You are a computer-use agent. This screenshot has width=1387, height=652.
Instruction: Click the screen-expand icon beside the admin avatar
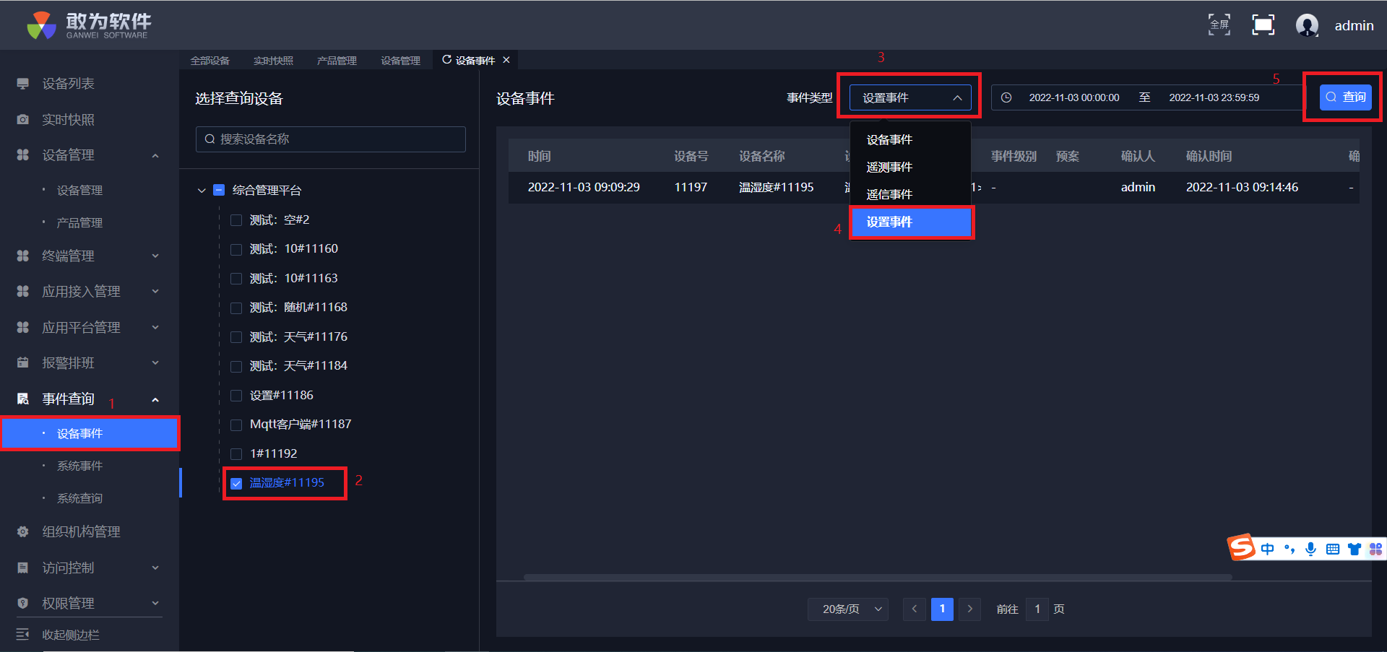coord(1263,25)
